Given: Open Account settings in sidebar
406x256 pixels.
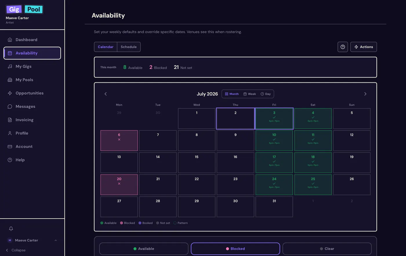Looking at the screenshot, I should [32, 147].
